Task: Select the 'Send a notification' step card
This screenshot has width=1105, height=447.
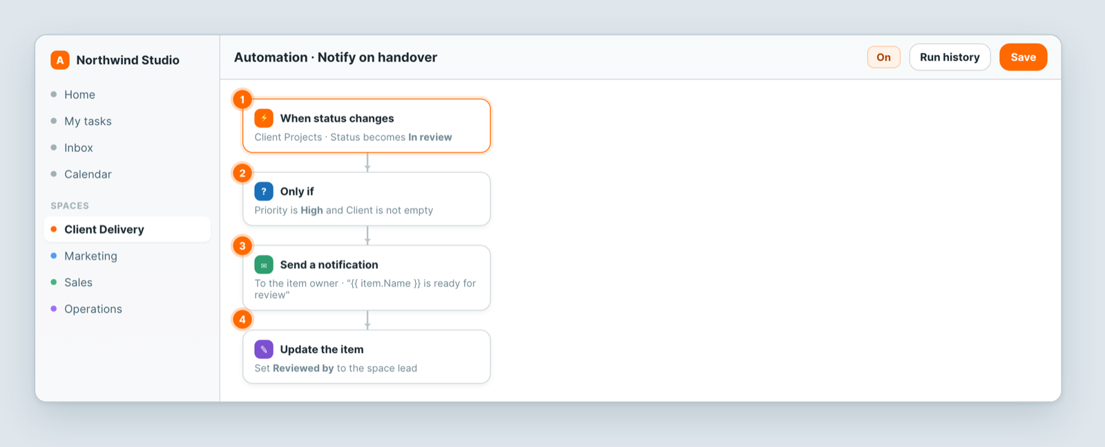Action: [x=367, y=278]
